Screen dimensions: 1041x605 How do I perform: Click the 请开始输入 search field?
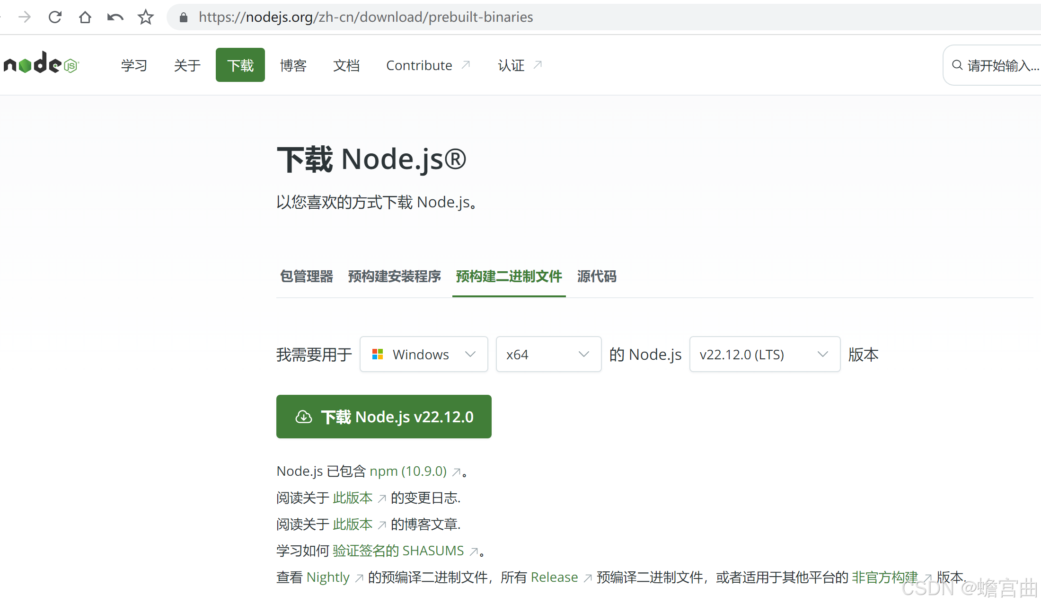pos(993,65)
